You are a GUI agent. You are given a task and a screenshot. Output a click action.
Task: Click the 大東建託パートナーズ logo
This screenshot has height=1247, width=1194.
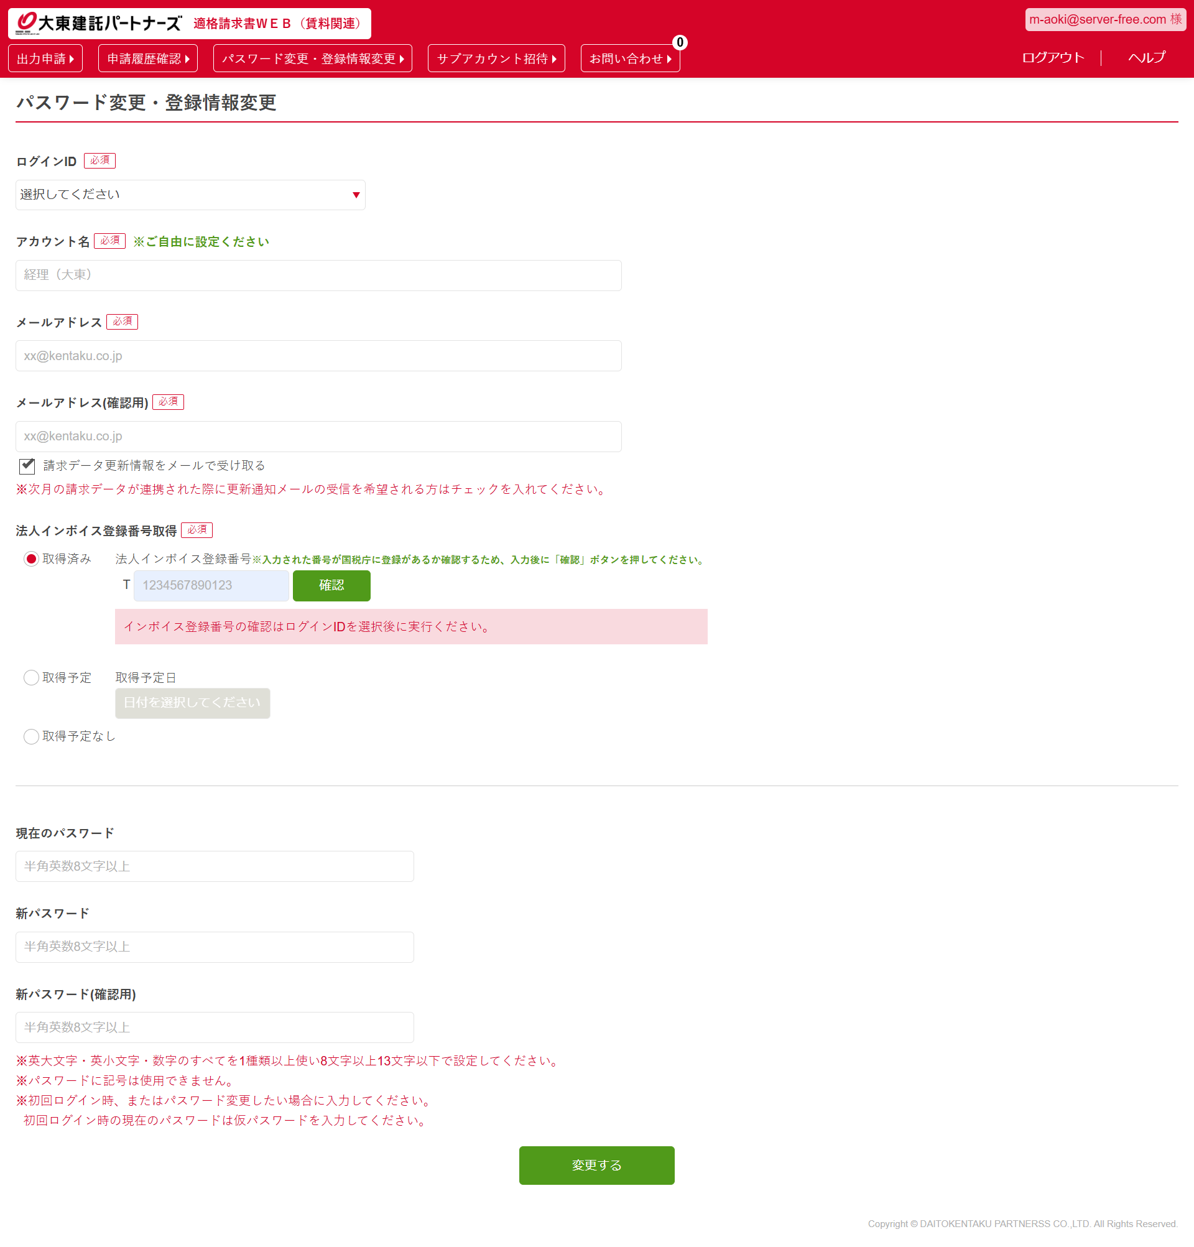[99, 23]
